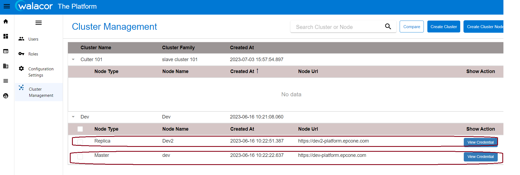Click the Dev2 node name cell
520x175 pixels.
pos(168,141)
